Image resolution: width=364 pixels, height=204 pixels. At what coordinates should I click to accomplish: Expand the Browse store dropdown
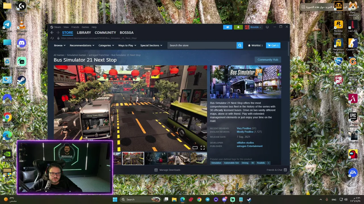pyautogui.click(x=60, y=45)
